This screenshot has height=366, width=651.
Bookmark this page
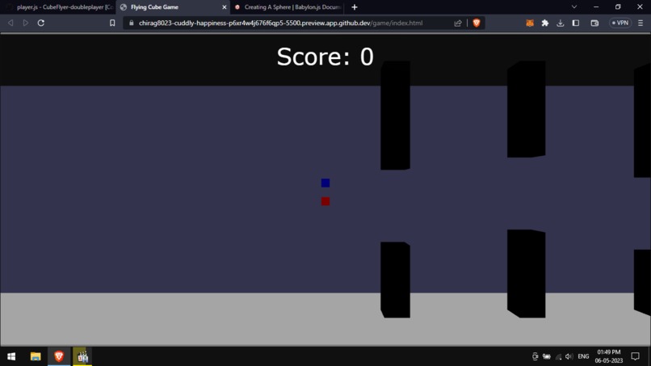pos(112,23)
